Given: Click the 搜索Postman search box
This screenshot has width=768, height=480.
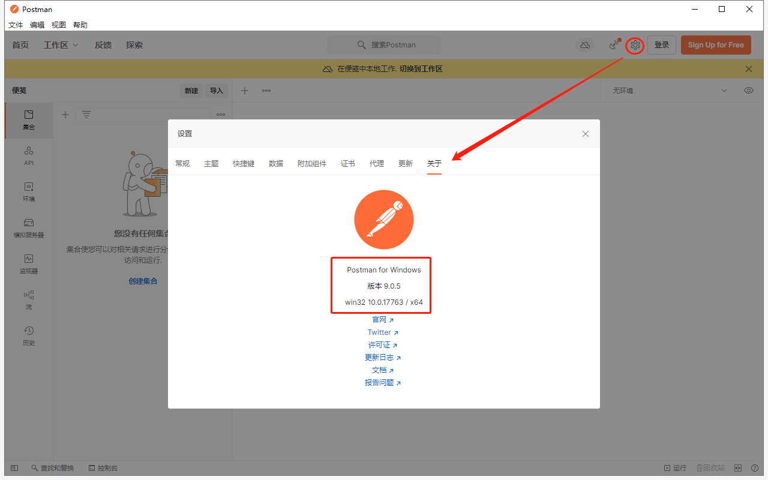Looking at the screenshot, I should pyautogui.click(x=384, y=45).
